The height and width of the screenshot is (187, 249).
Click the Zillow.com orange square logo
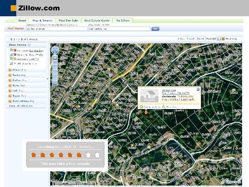point(13,8)
